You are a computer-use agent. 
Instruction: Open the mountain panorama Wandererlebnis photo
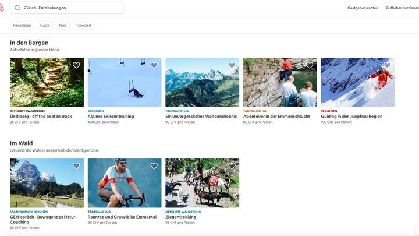click(203, 82)
